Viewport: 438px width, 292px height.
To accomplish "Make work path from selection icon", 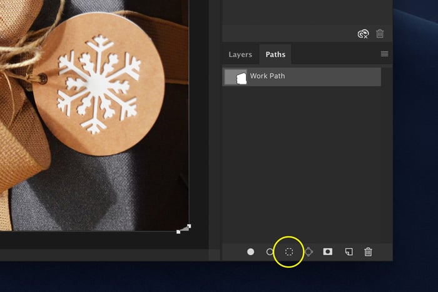I will pyautogui.click(x=308, y=252).
